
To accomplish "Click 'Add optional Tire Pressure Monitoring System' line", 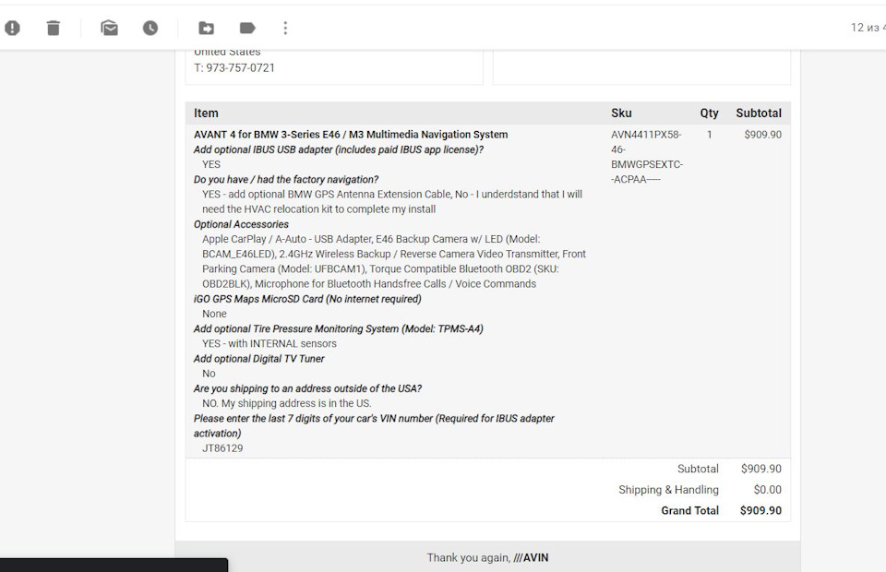I will tap(338, 328).
